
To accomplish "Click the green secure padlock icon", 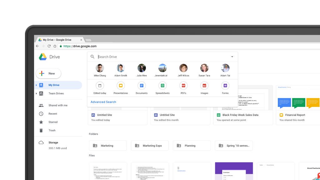I will tap(61, 46).
